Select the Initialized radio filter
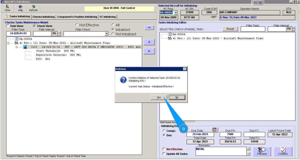 coord(113,30)
